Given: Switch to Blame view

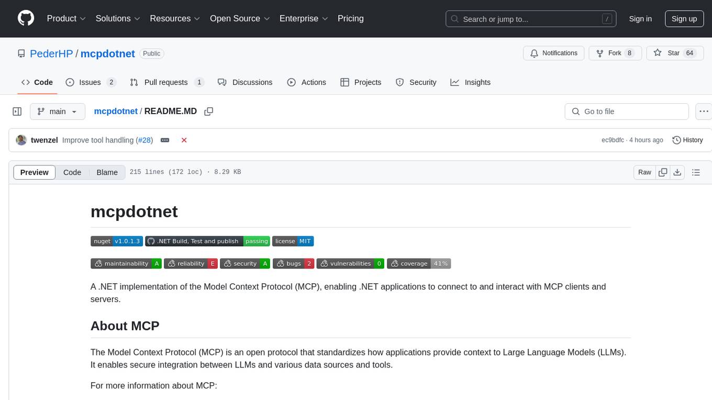Looking at the screenshot, I should pos(107,172).
